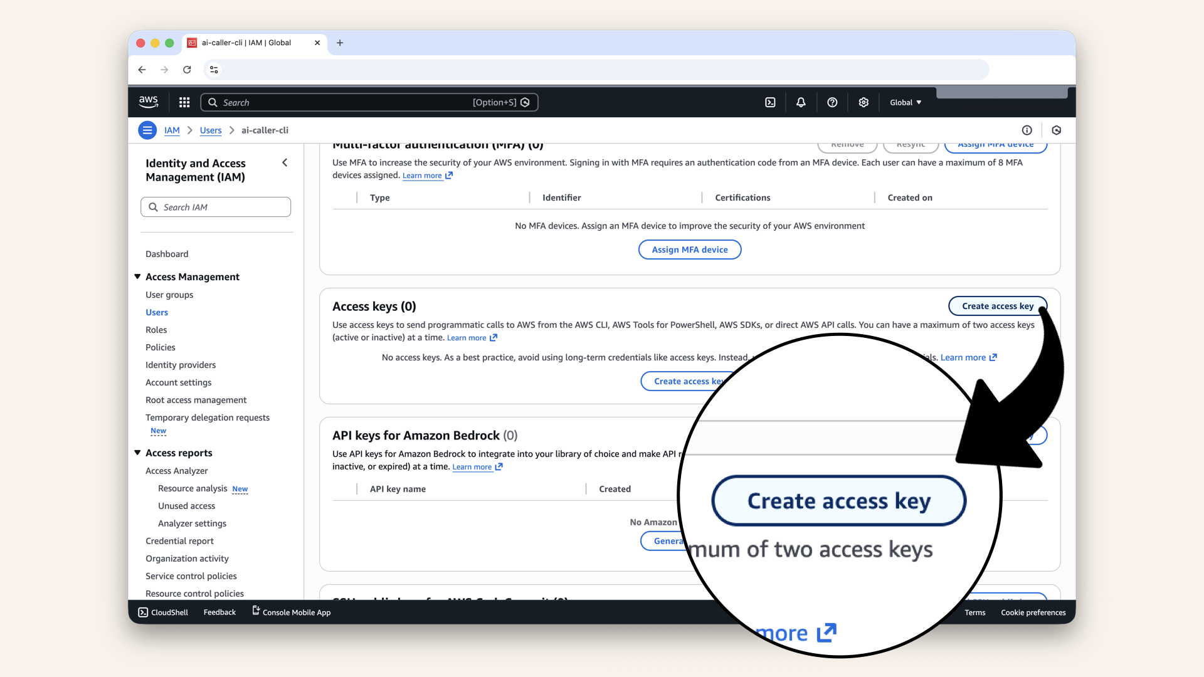Collapse the Access Management section
1204x677 pixels.
tap(137, 276)
